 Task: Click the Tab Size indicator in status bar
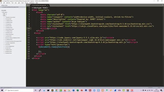coord(150,88)
